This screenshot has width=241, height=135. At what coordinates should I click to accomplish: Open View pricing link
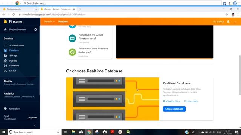click(x=84, y=42)
